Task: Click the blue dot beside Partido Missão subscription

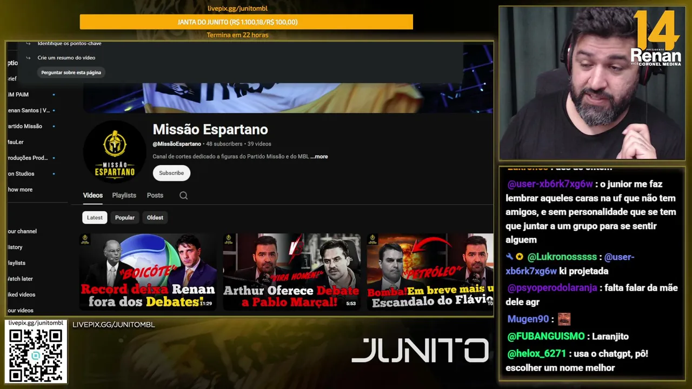Action: click(x=54, y=126)
